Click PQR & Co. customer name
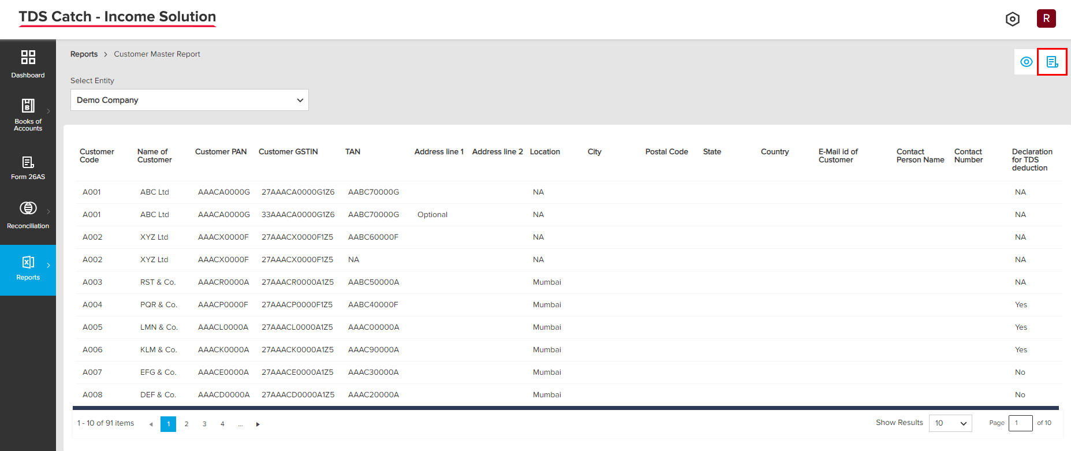The height and width of the screenshot is (451, 1071). (x=159, y=304)
